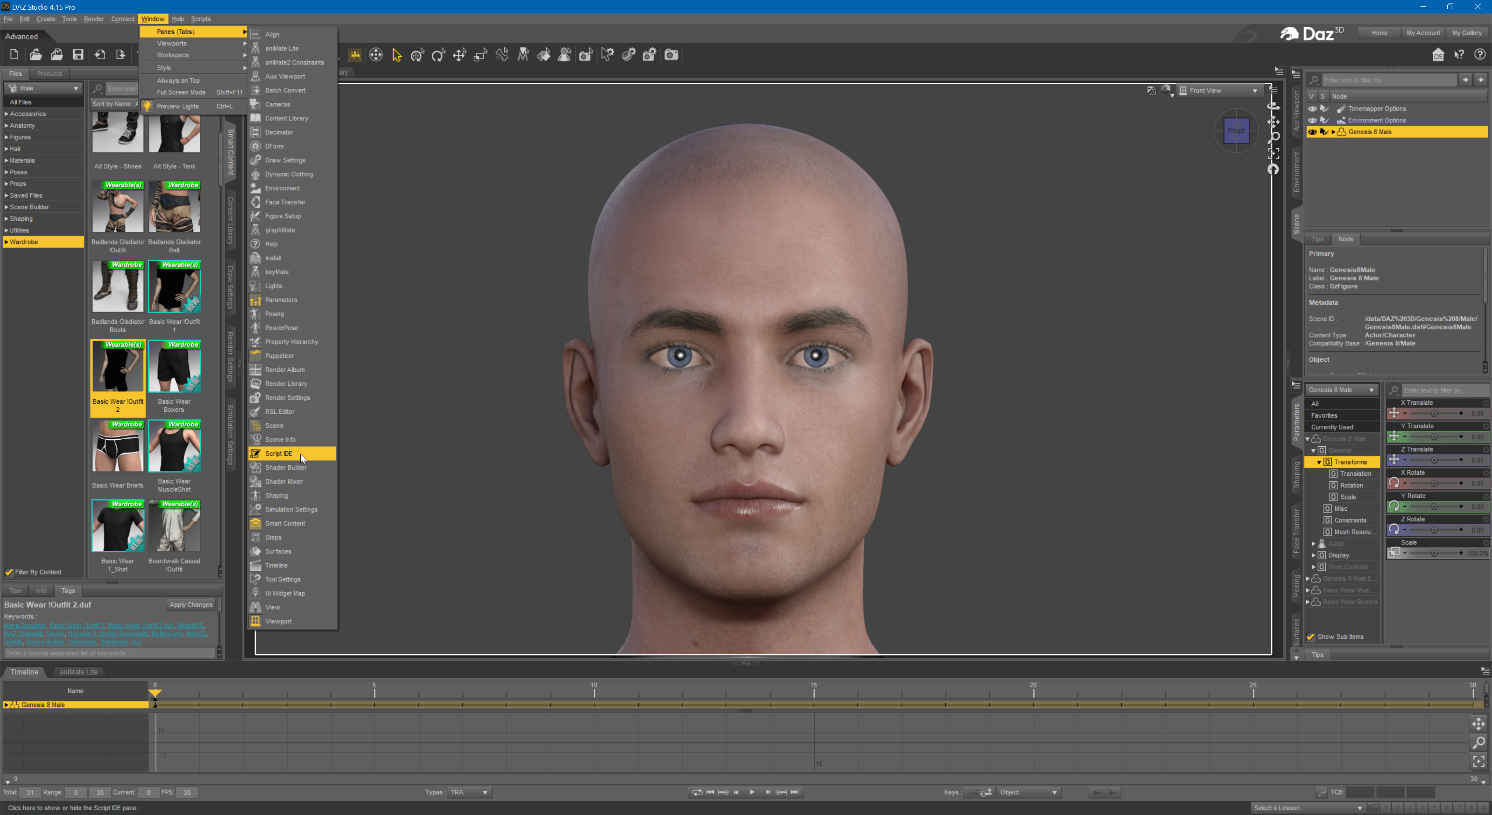Hide Genesis 8 Male via eye icon
Viewport: 1492px width, 815px height.
(1312, 132)
